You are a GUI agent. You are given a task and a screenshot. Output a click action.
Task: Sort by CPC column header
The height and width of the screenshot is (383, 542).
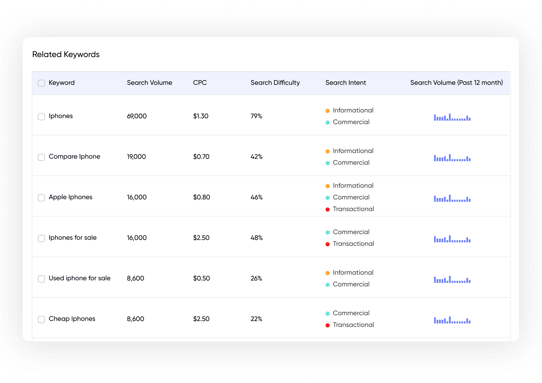coord(200,83)
